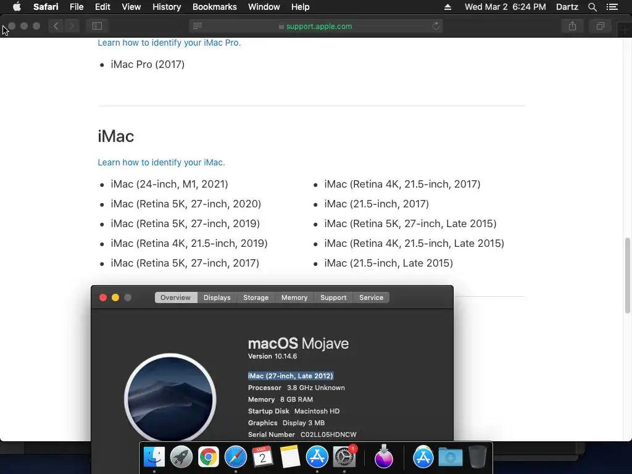
Task: Open the View menu
Action: pyautogui.click(x=131, y=7)
